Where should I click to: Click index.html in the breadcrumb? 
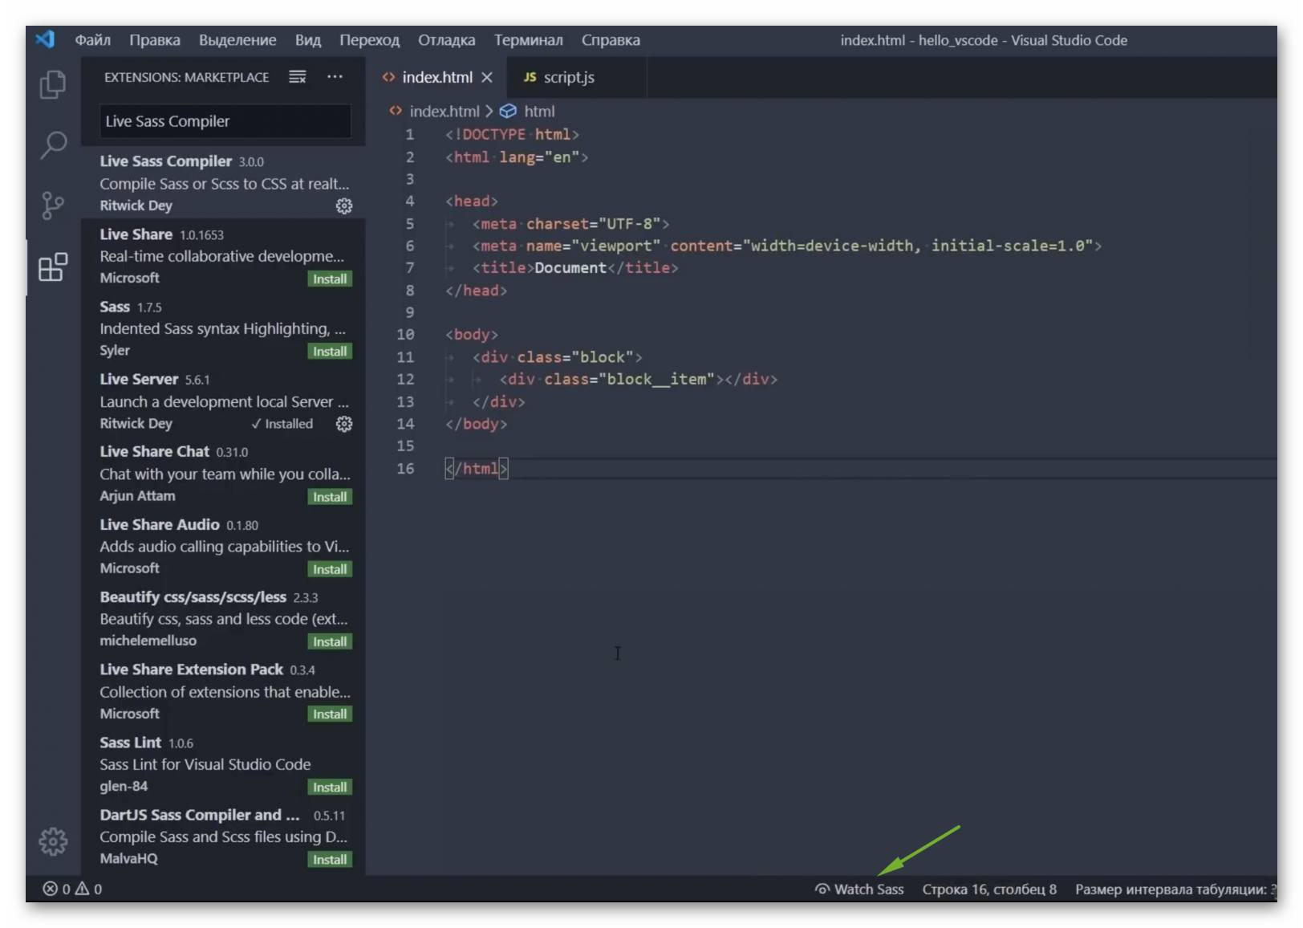[x=444, y=111]
